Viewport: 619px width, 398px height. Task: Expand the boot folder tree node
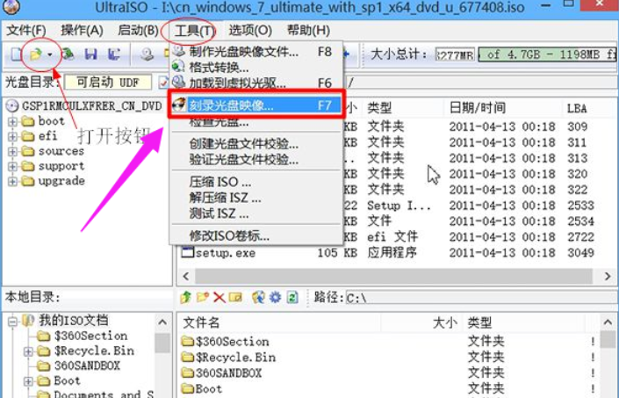[13, 121]
